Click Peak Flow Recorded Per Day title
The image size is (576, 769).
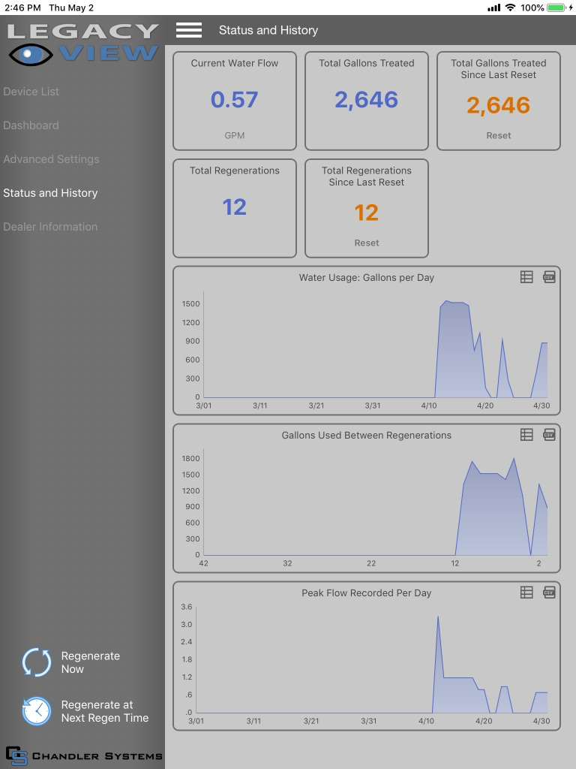(366, 593)
